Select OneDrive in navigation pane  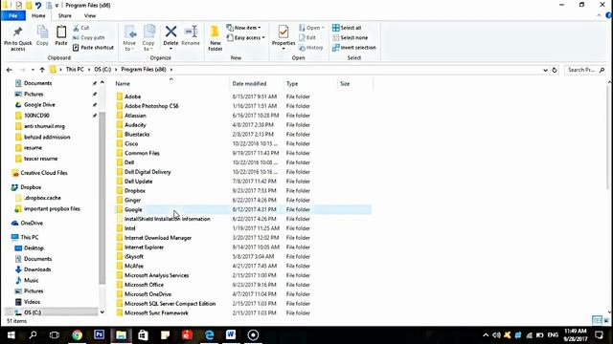point(32,223)
